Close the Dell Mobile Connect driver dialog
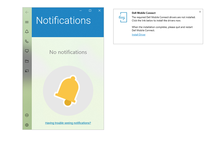 coord(200,12)
